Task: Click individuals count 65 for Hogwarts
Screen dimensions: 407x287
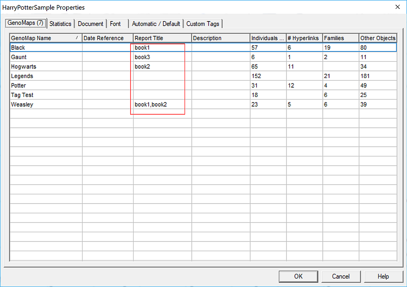Action: click(254, 67)
